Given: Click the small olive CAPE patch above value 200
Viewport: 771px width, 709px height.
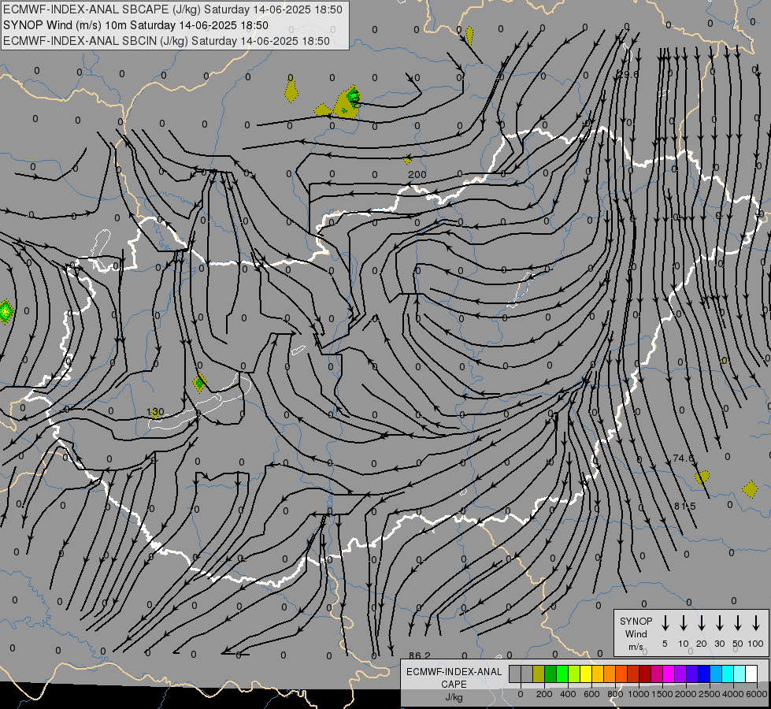Looking at the screenshot, I should 408,160.
